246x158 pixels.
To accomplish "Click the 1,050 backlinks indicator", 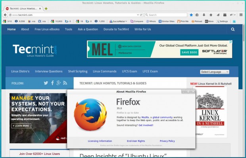I will (x=100, y=21).
